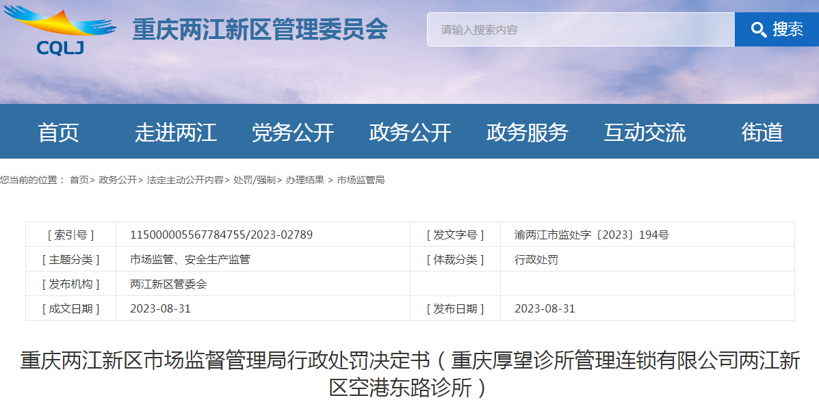Viewport: 819px width, 400px height.
Task: Go to 党务公开 section
Action: [293, 132]
